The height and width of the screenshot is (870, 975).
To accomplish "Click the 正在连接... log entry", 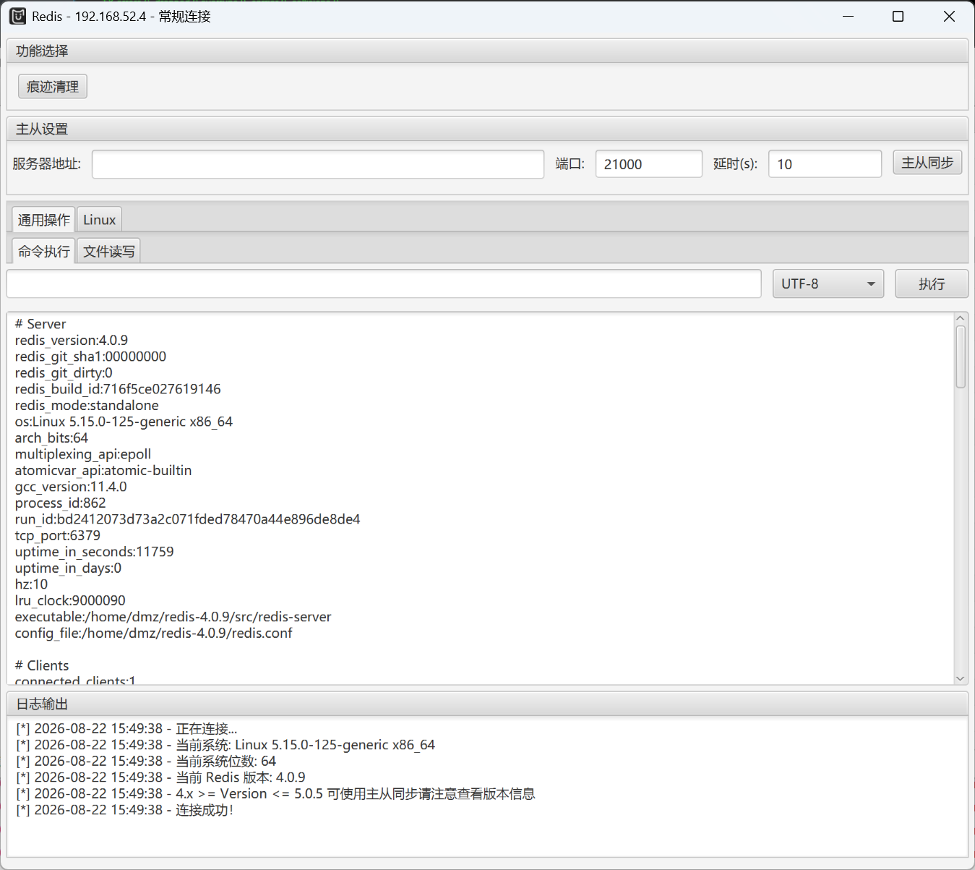I will 126,729.
